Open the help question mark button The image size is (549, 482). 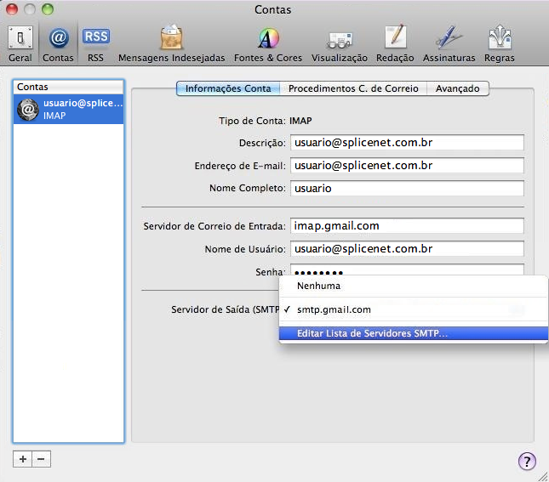527,461
